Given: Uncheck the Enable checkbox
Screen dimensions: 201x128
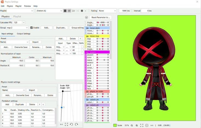Looking at the screenshot, I should click(x=32, y=28).
